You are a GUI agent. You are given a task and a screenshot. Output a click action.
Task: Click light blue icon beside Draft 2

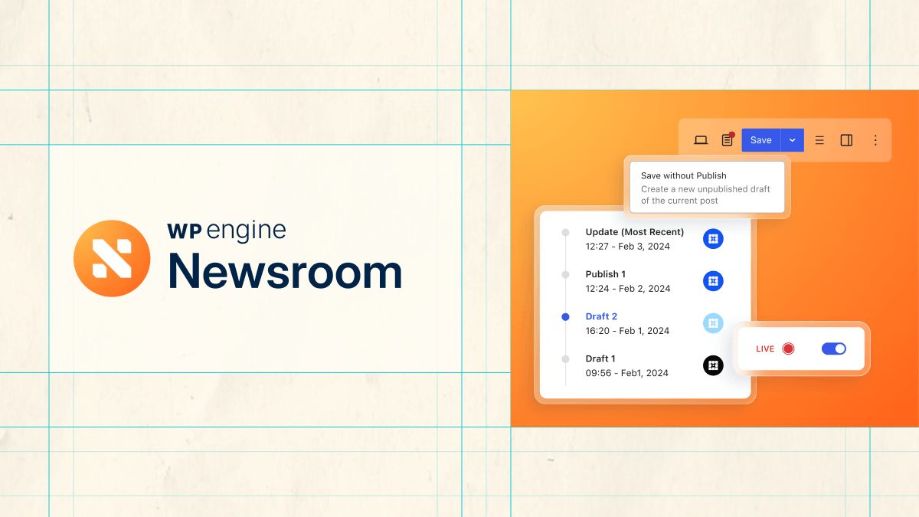tap(713, 323)
